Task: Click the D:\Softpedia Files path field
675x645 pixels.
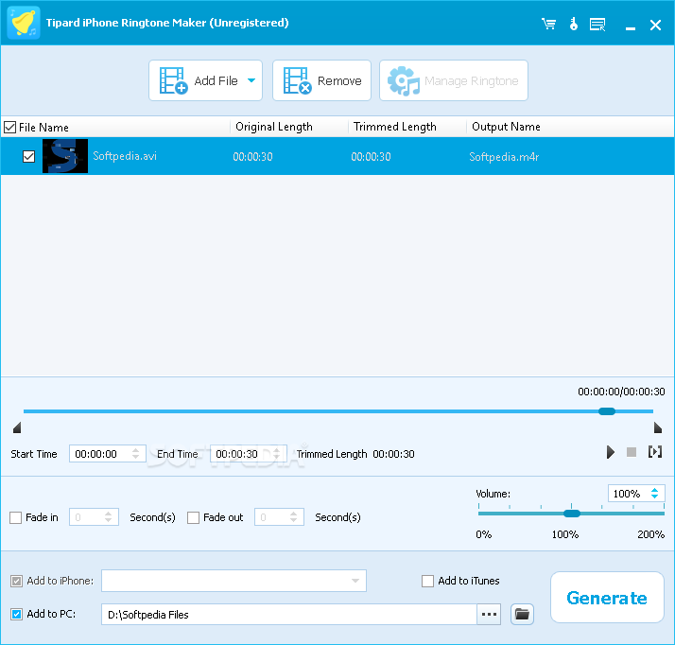Action: (x=289, y=615)
